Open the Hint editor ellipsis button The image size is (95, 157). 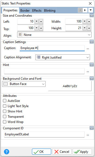pyautogui.click(x=88, y=72)
